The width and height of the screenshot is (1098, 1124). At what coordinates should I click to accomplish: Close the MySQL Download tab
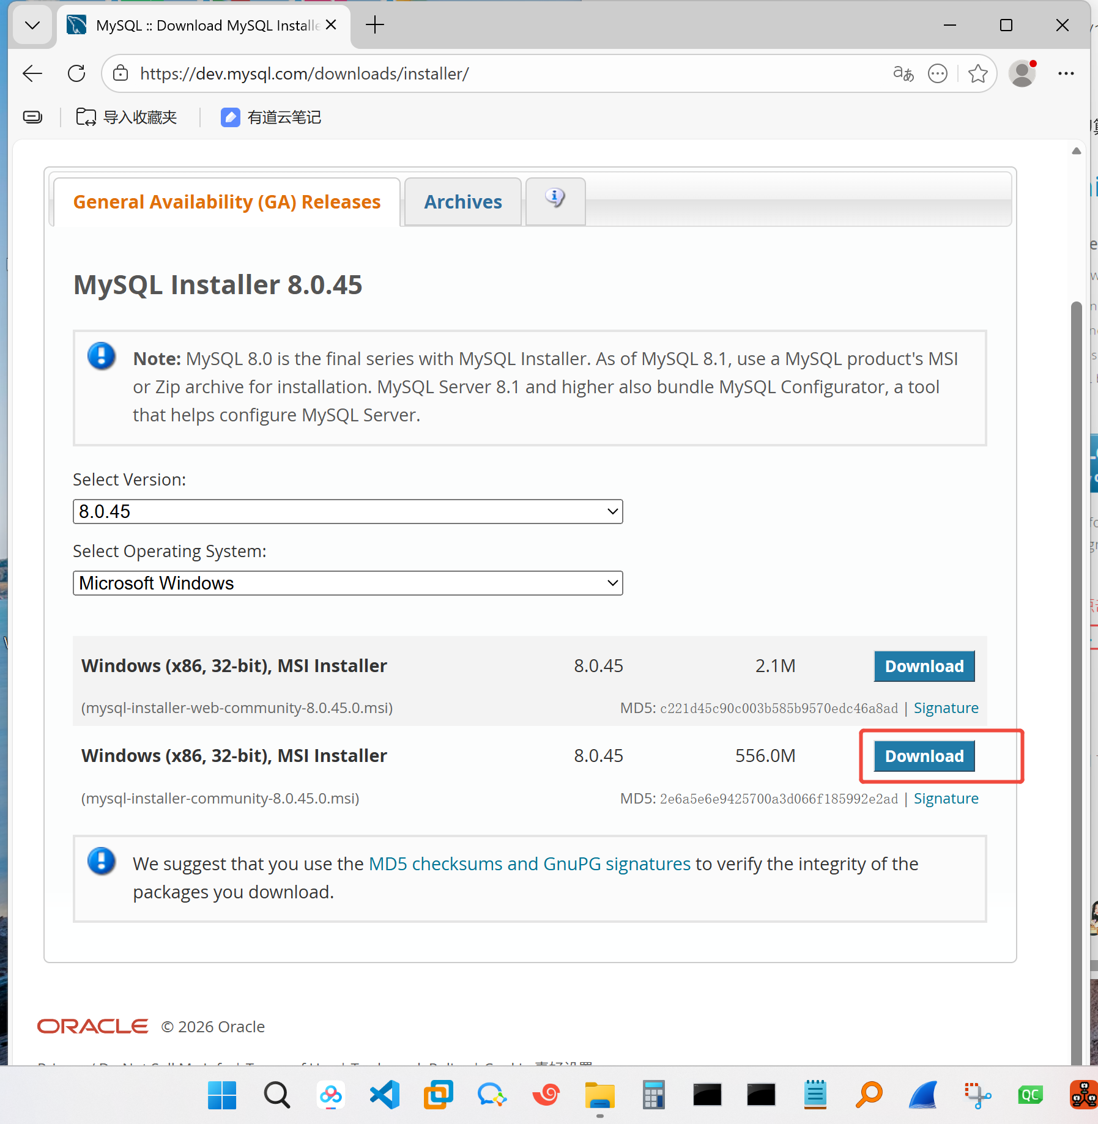tap(331, 25)
